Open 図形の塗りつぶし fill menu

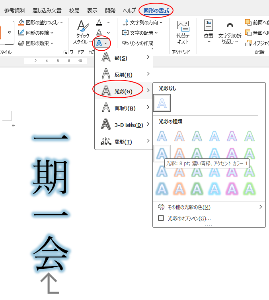click(40, 22)
